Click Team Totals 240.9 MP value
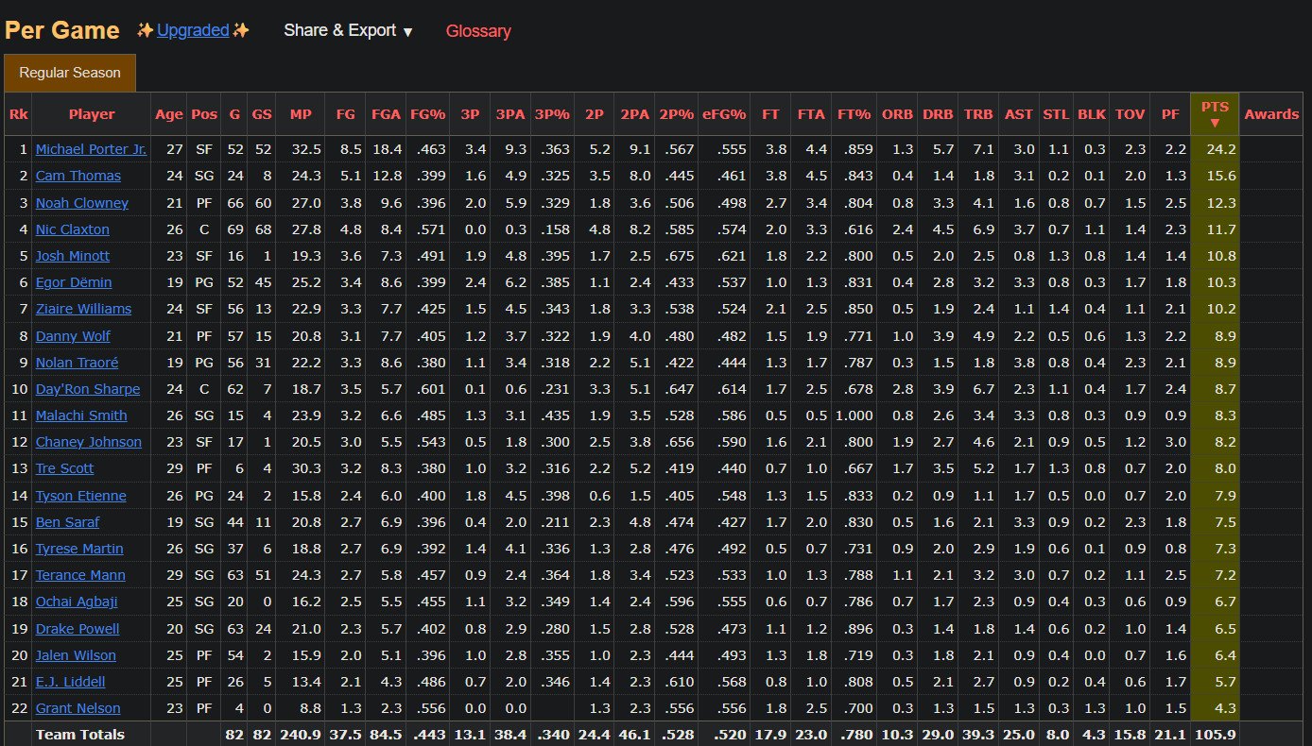Screen dimensions: 1312x746 click(302, 735)
